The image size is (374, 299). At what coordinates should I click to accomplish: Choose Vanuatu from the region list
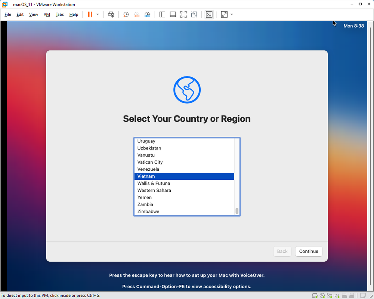[184, 155]
